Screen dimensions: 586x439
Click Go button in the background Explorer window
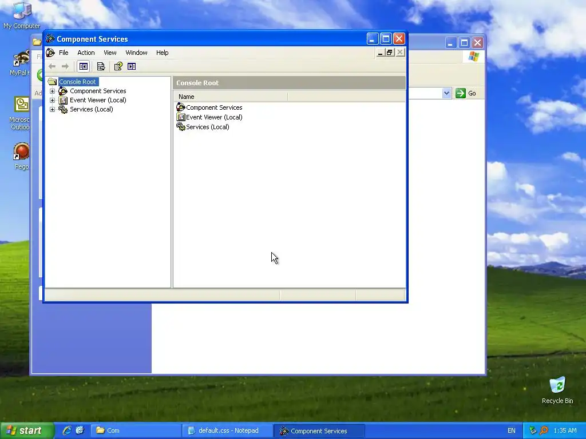466,93
